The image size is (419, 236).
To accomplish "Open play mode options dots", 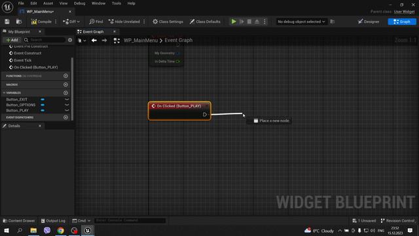I will pos(264,22).
